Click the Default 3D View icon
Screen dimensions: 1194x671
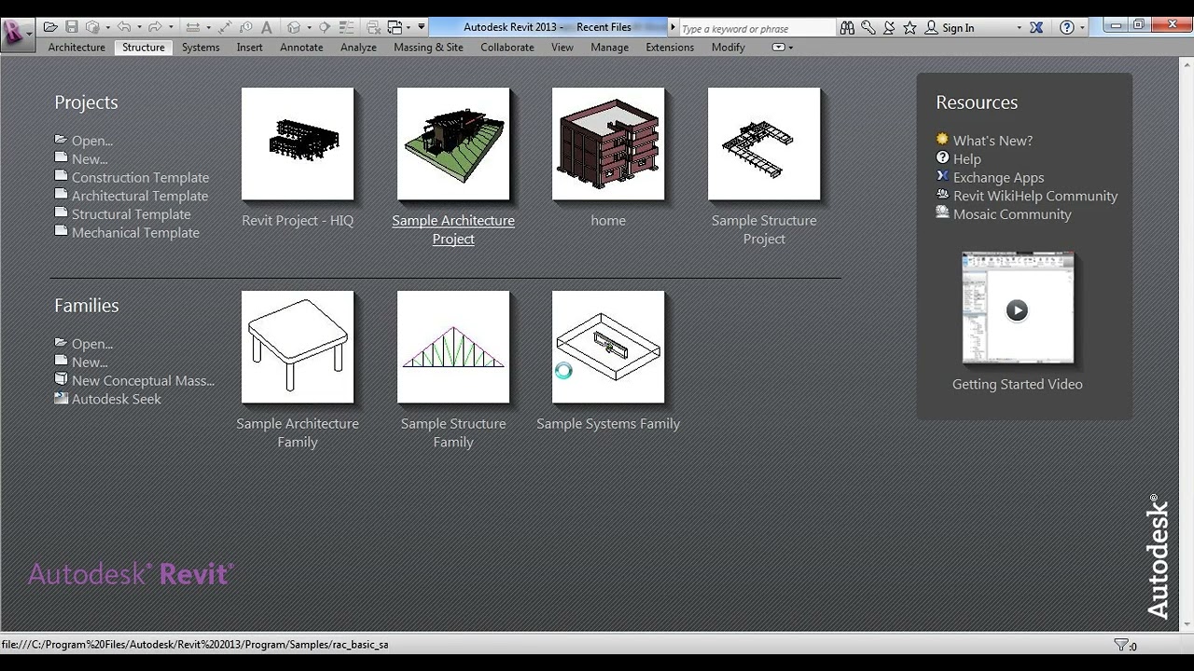294,27
